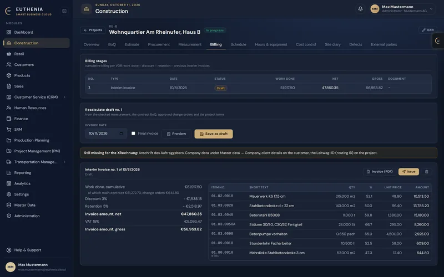Click the gross amount €56,953.82 in summary
Viewport: 444px width, 277px height.
(191, 229)
